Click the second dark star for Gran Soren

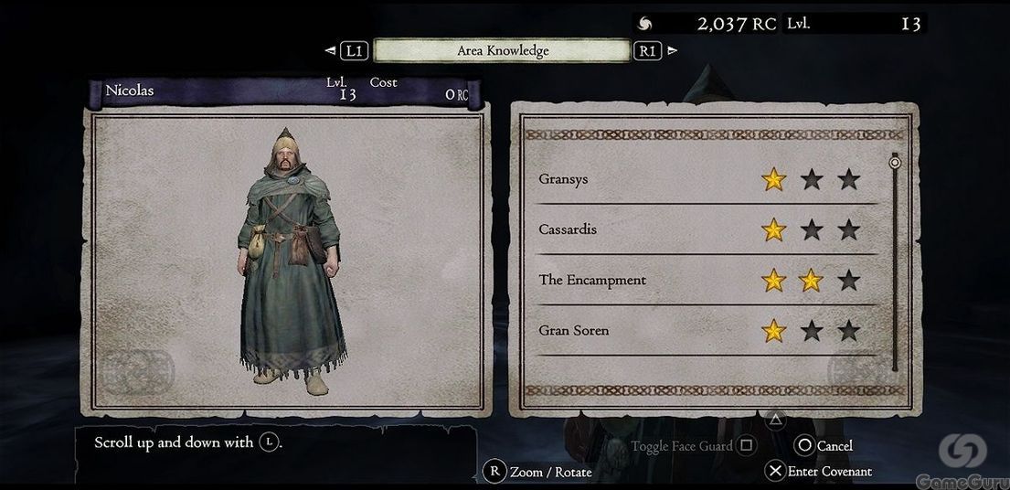(x=811, y=330)
